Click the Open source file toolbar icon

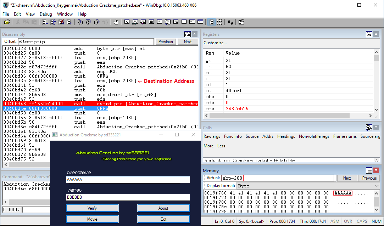point(7,22)
